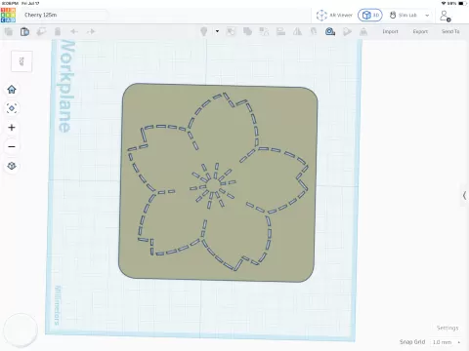Click the Paste clipboard icon
The width and height of the screenshot is (469, 351).
coord(24,31)
